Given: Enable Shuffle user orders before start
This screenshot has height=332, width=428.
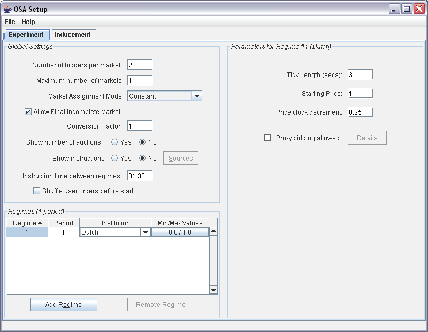Looking at the screenshot, I should pyautogui.click(x=36, y=191).
